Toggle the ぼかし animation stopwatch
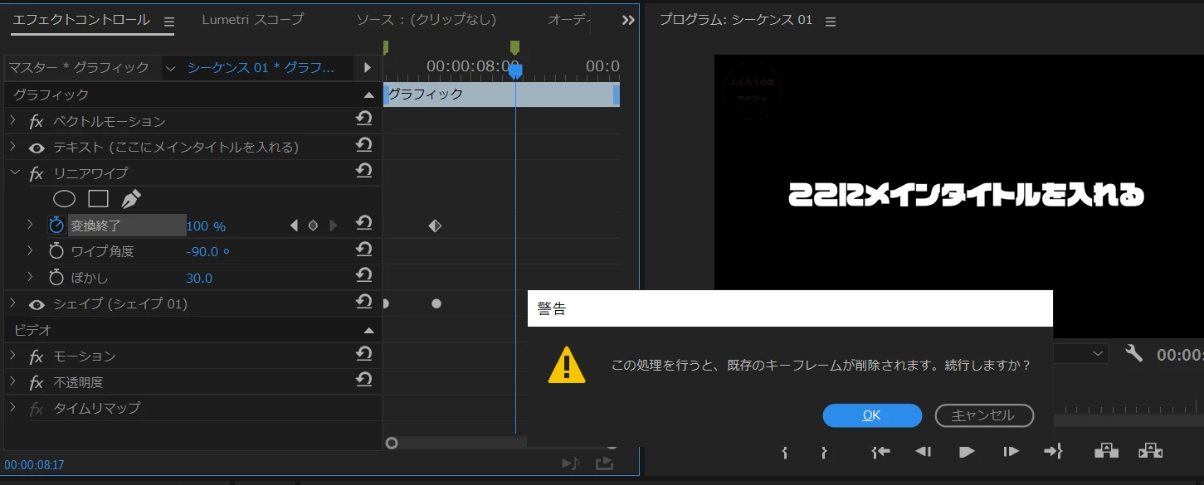 (x=56, y=277)
